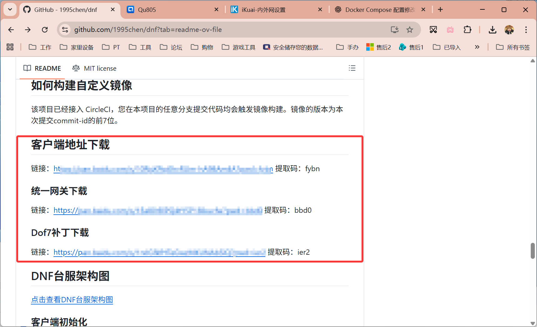Screen dimensions: 537x327
Task: Open the tab search chevron button
Action: (x=10, y=9)
